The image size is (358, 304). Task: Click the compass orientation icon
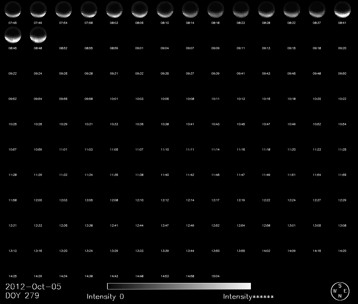[x=340, y=291]
